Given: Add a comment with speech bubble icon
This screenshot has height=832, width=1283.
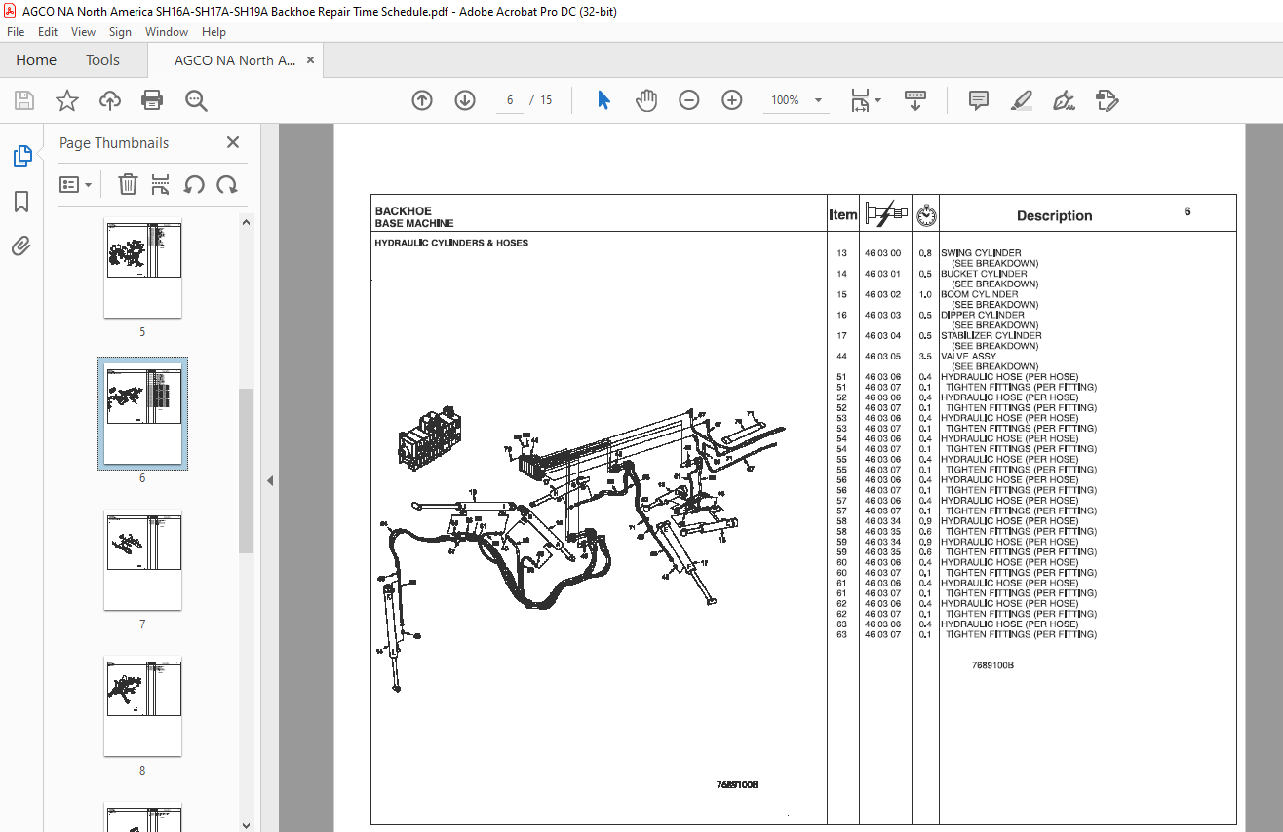Looking at the screenshot, I should pos(979,100).
